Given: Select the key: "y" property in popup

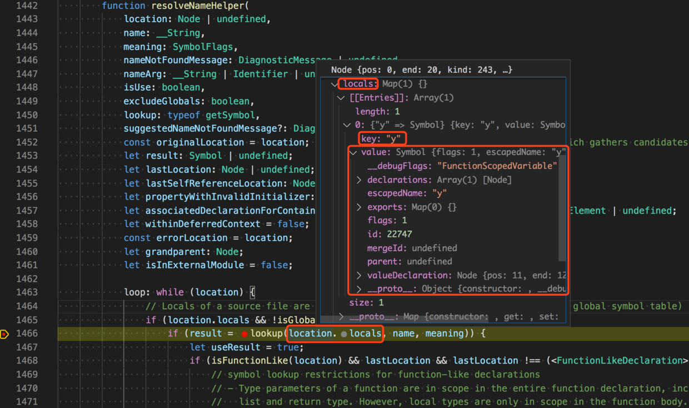Looking at the screenshot, I should coord(382,138).
